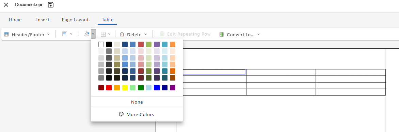The width and height of the screenshot is (399, 132).
Task: Pick the white swatch in top row
Action: [101, 44]
